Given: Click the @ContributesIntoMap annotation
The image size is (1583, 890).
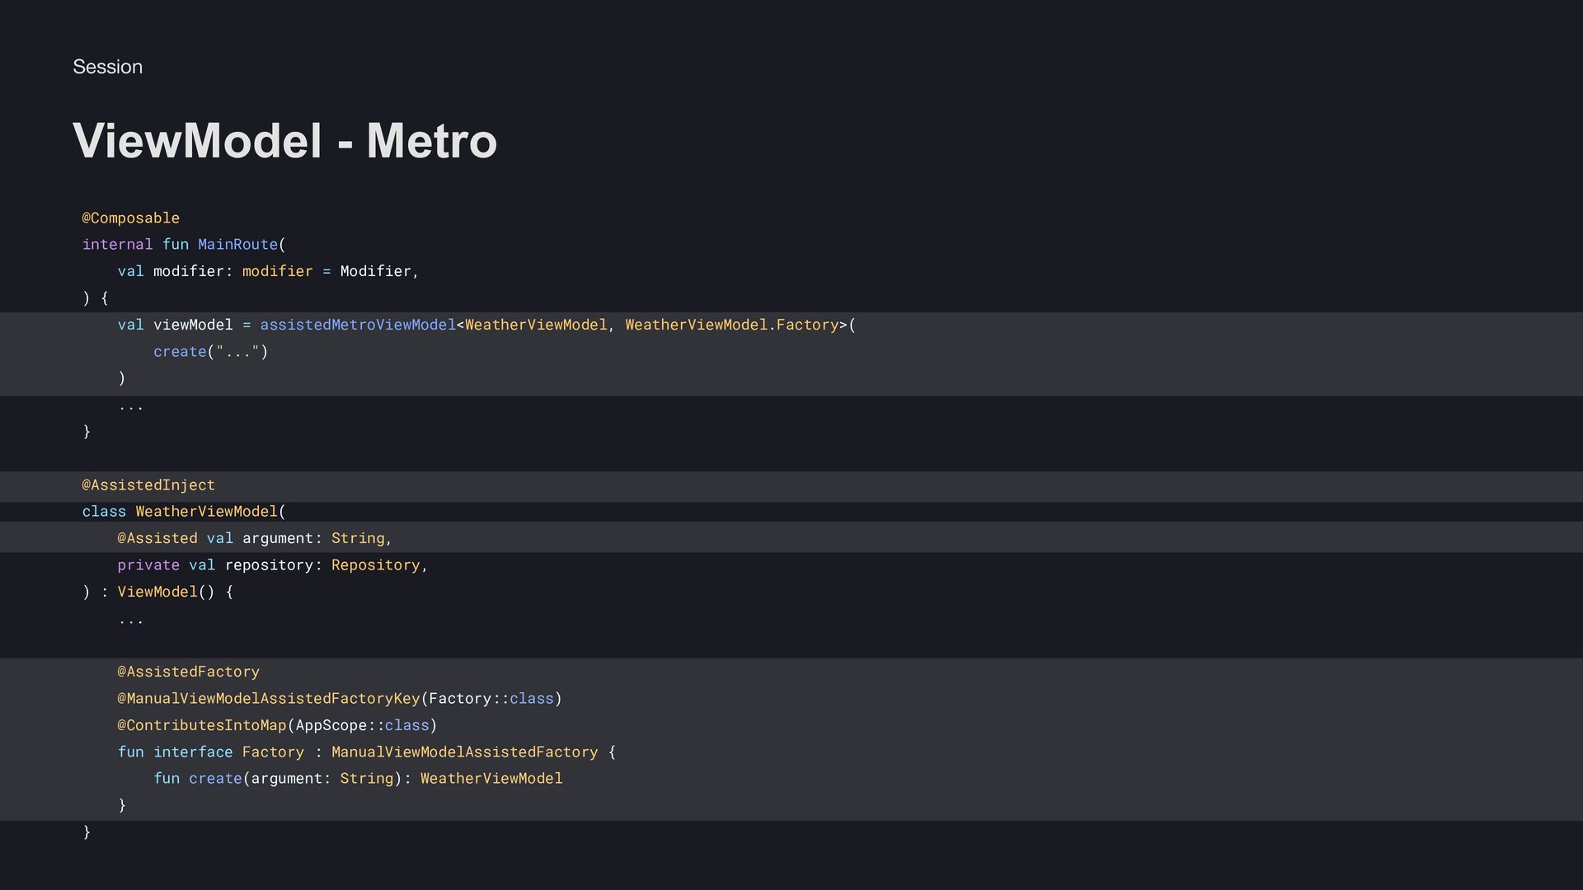Looking at the screenshot, I should [x=201, y=725].
